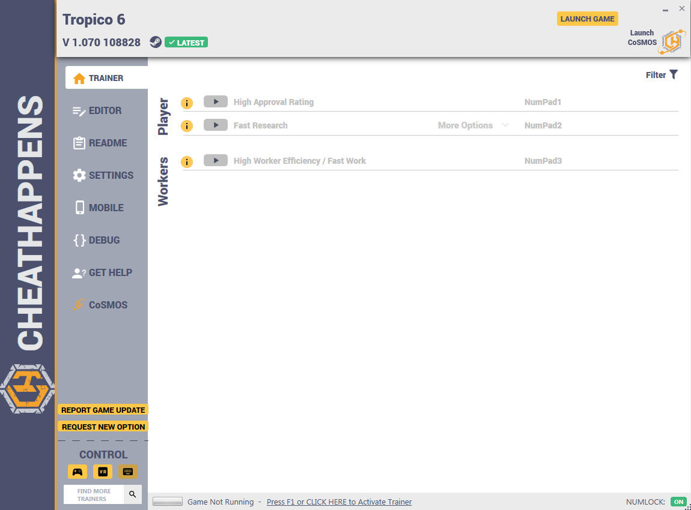Choose the keyboard control icon
Screen dimensions: 691x510
128,472
